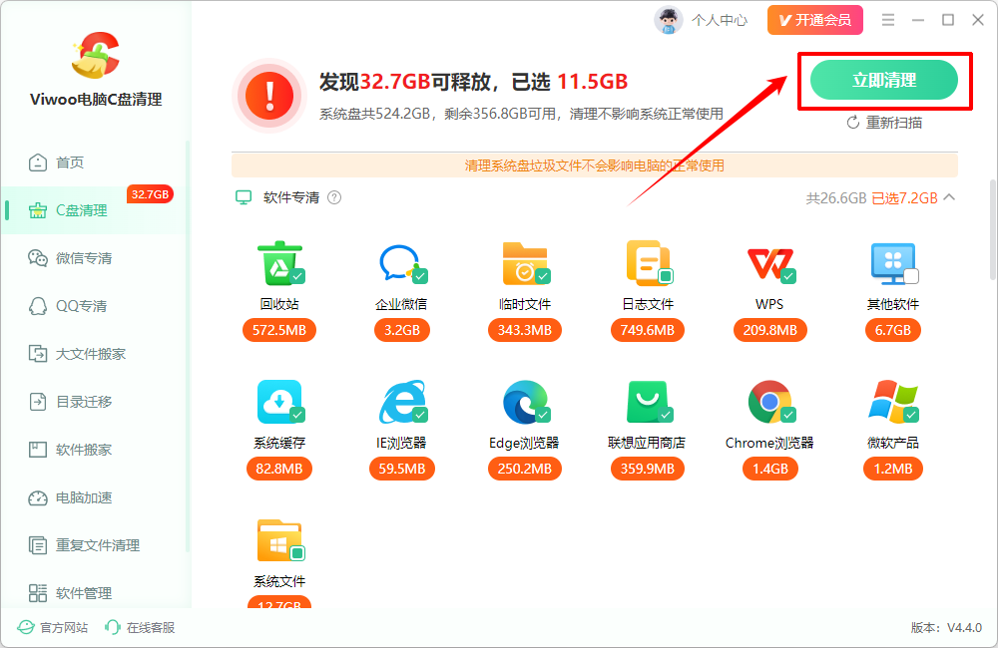Open the hamburger menu in title bar
The height and width of the screenshot is (648, 998).
coord(888,20)
